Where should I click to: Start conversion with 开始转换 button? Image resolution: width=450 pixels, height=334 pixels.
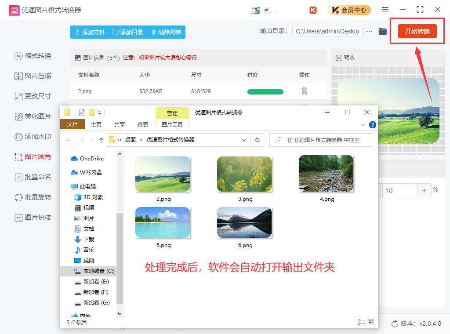pos(417,31)
